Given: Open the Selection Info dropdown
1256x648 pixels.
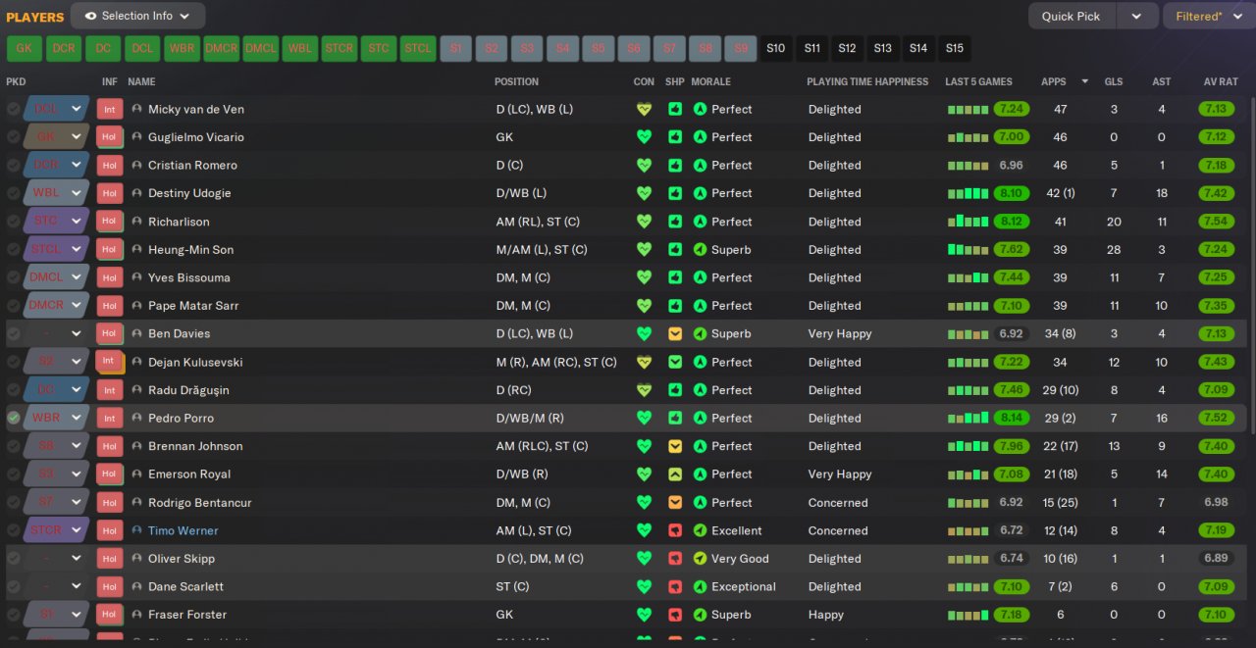Looking at the screenshot, I should (138, 16).
